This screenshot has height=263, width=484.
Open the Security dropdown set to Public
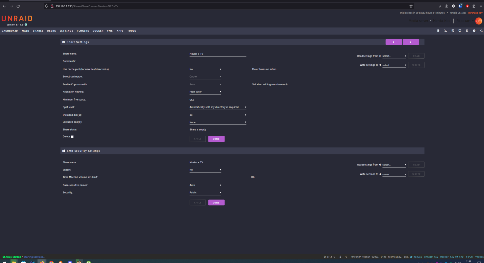205,193
